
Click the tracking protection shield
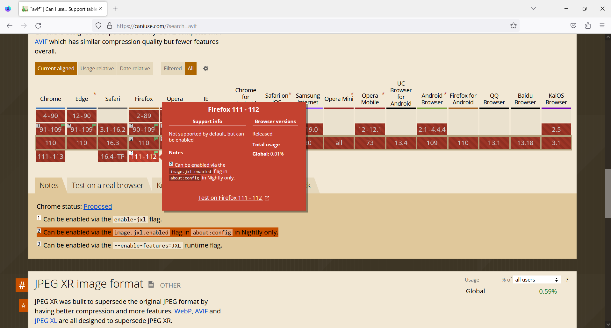pyautogui.click(x=98, y=25)
